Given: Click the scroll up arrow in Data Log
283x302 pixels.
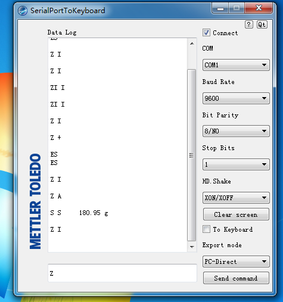Looking at the screenshot, I should 192,43.
